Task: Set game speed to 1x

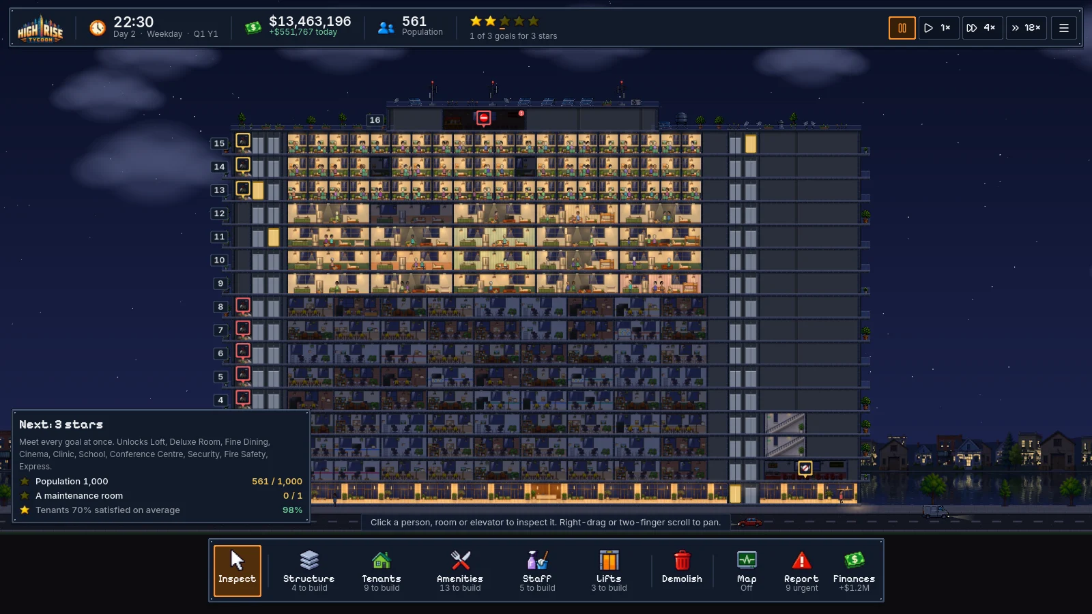Action: click(938, 28)
